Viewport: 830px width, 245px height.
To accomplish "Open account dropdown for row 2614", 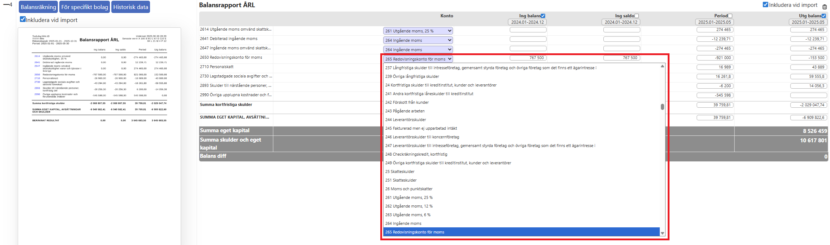I will (x=418, y=31).
